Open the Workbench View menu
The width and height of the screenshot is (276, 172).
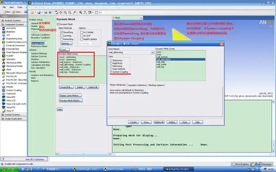click(12, 7)
